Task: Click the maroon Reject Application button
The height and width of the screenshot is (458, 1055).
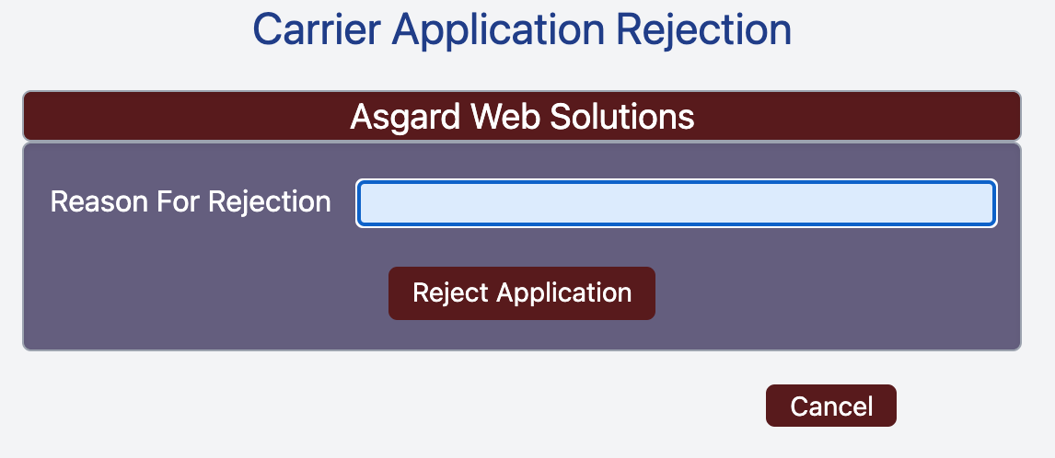Action: 521,293
